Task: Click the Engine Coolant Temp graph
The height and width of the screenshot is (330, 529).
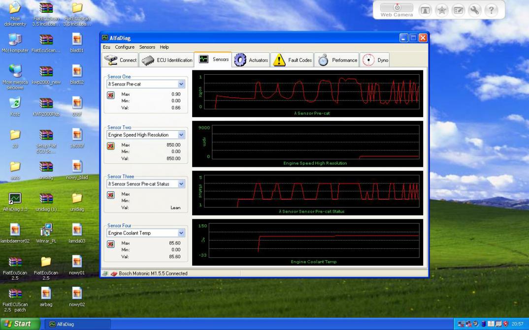Action: click(x=314, y=241)
